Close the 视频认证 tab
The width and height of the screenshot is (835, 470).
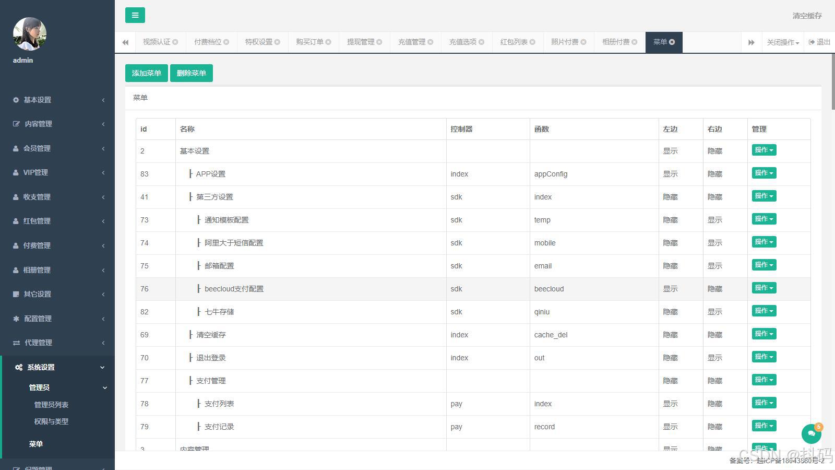pyautogui.click(x=175, y=42)
